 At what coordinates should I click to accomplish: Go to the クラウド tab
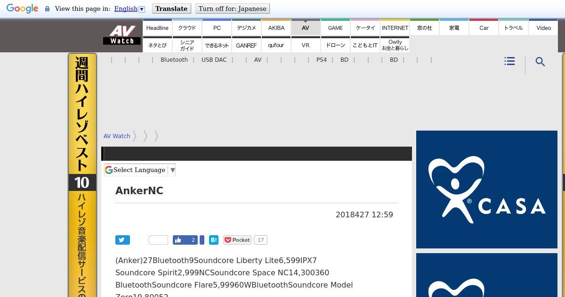click(x=187, y=27)
